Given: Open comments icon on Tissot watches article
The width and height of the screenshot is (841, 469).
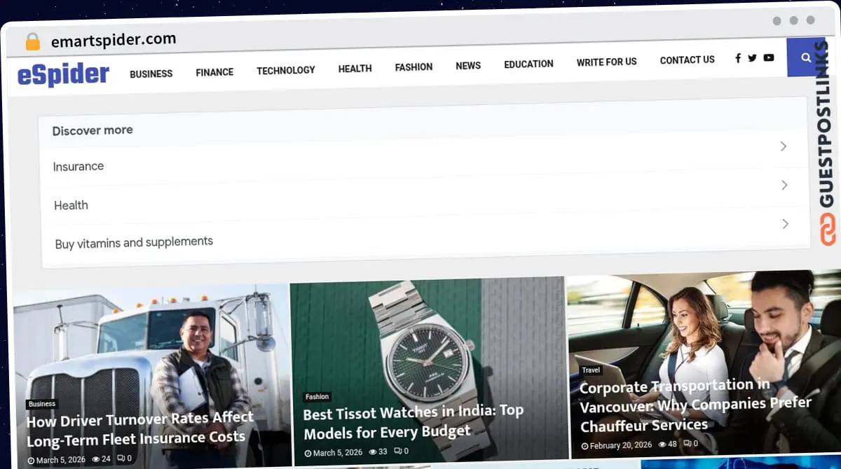Looking at the screenshot, I should click(398, 451).
